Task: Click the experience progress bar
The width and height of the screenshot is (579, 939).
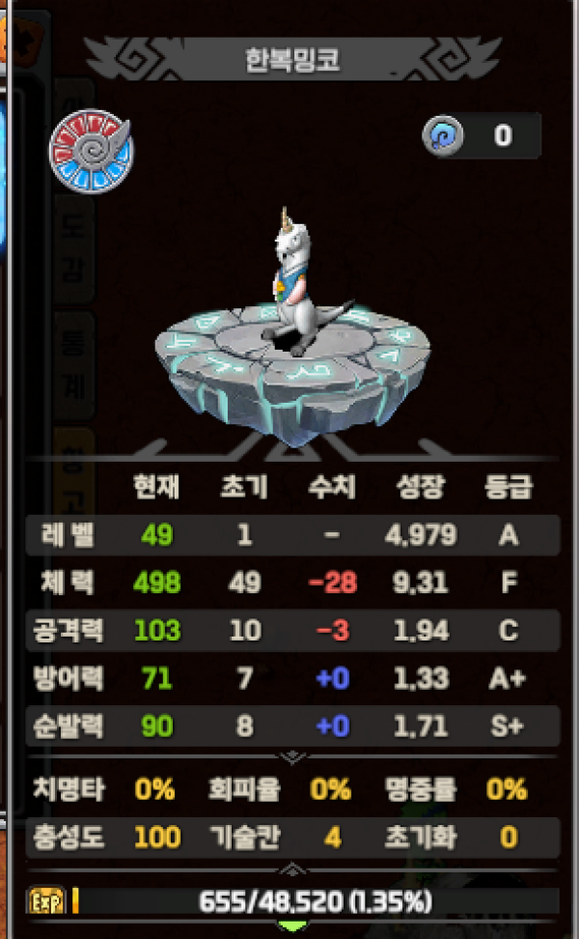Action: coord(316,900)
